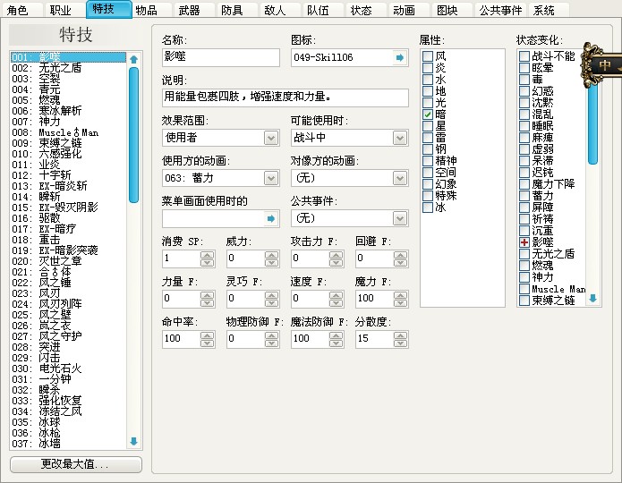Open icon picker arrow beside 049-Skill06
This screenshot has width=622, height=483.
(400, 57)
